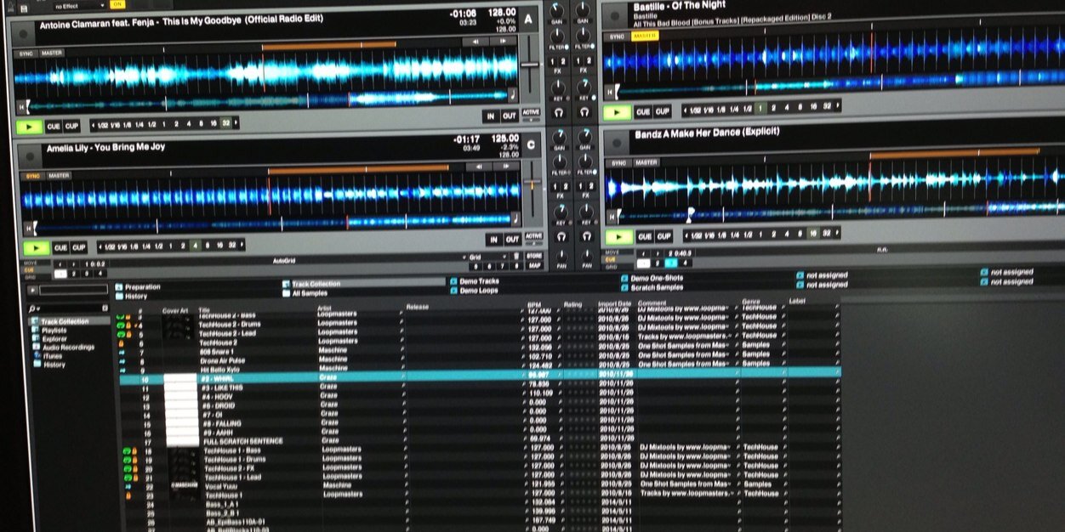Open the All Samples favorite
The height and width of the screenshot is (532, 1065).
pos(305,293)
